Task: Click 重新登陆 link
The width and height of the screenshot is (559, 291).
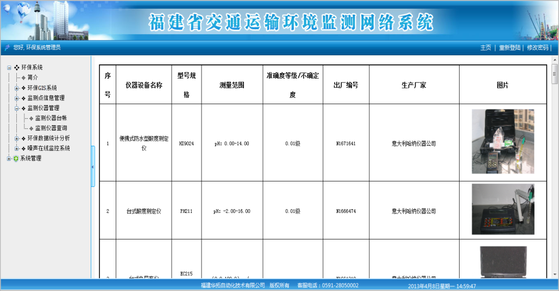Action: point(510,48)
